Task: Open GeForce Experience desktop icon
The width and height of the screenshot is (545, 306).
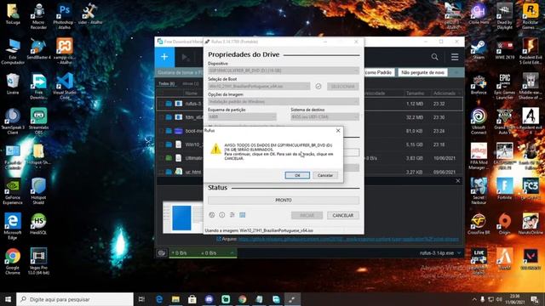Action: click(x=13, y=191)
